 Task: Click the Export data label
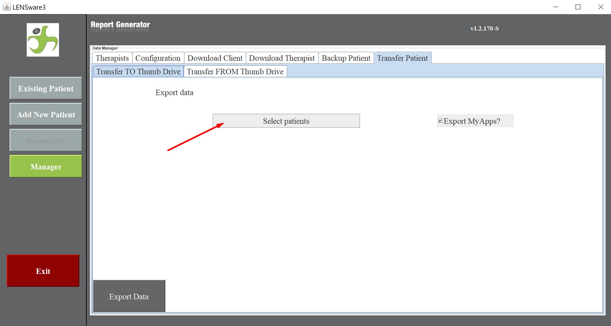[x=174, y=93]
